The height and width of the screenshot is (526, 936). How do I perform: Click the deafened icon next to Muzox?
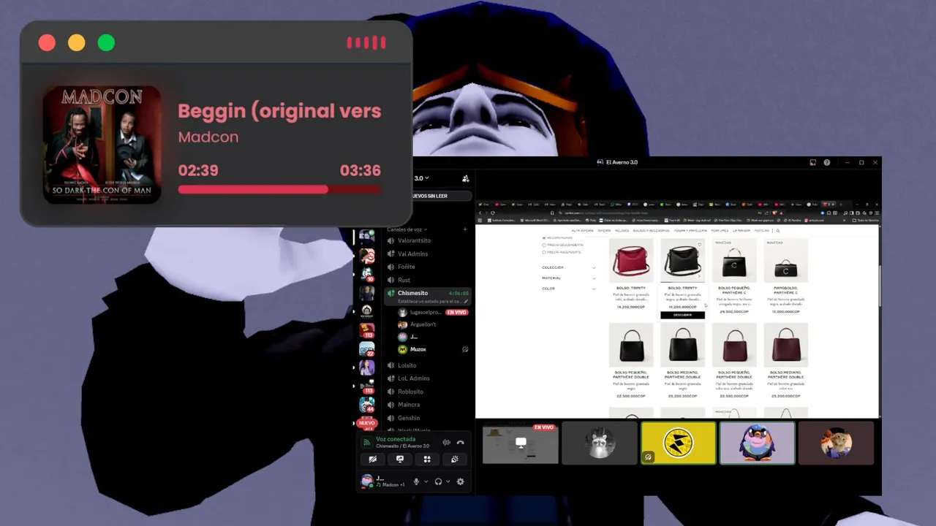click(x=465, y=349)
